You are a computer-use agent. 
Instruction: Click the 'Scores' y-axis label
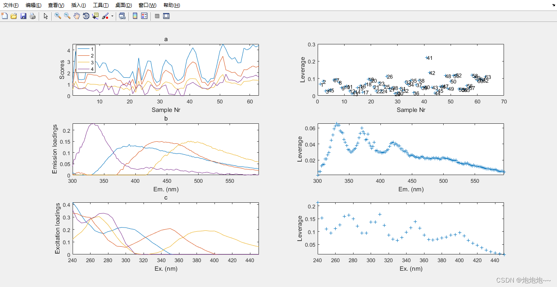(x=62, y=70)
